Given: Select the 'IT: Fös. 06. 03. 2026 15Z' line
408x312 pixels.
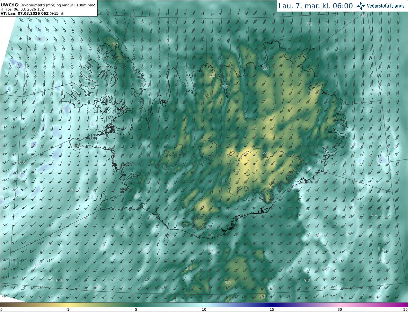Looking at the screenshot, I should [22, 9].
